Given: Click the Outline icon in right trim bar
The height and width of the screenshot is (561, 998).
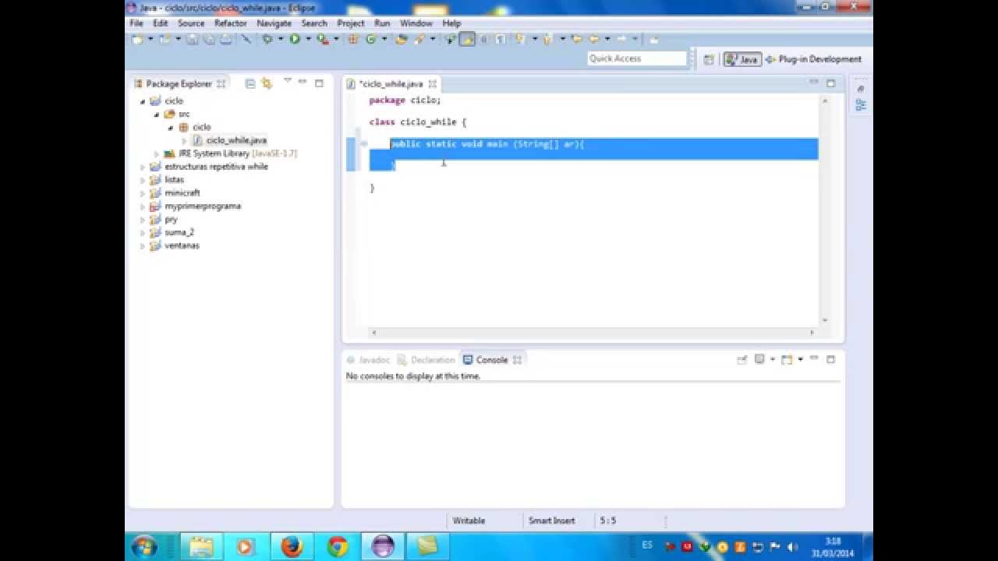Looking at the screenshot, I should click(x=861, y=105).
